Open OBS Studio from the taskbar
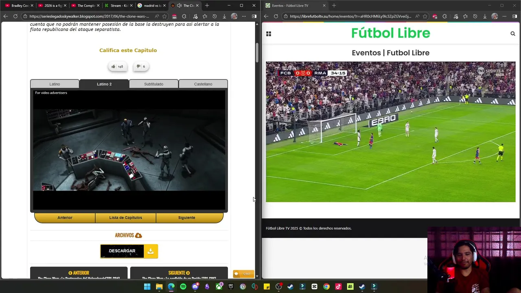 (x=278, y=287)
